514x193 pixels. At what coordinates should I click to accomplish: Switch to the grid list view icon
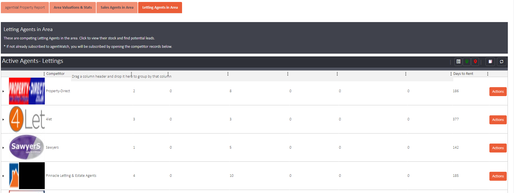pos(458,62)
